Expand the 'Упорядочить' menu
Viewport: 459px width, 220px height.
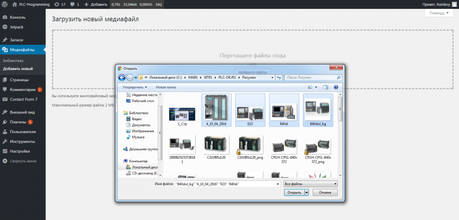point(135,87)
